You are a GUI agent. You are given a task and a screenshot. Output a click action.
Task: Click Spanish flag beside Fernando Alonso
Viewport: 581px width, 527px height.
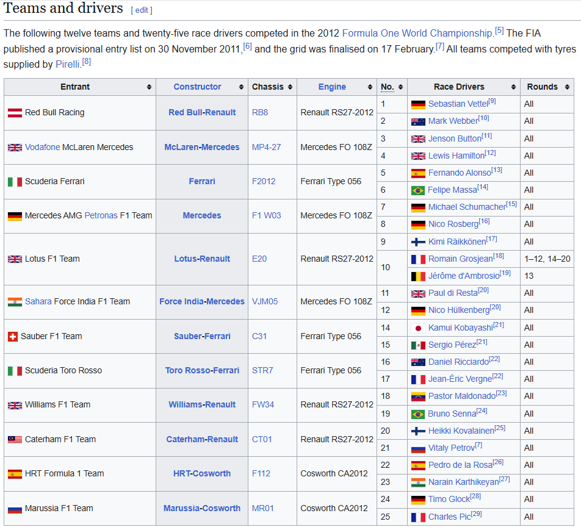418,173
